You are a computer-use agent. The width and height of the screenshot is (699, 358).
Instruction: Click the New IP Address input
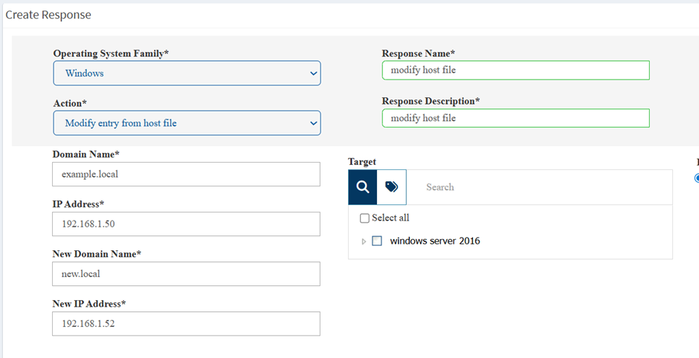coord(186,324)
